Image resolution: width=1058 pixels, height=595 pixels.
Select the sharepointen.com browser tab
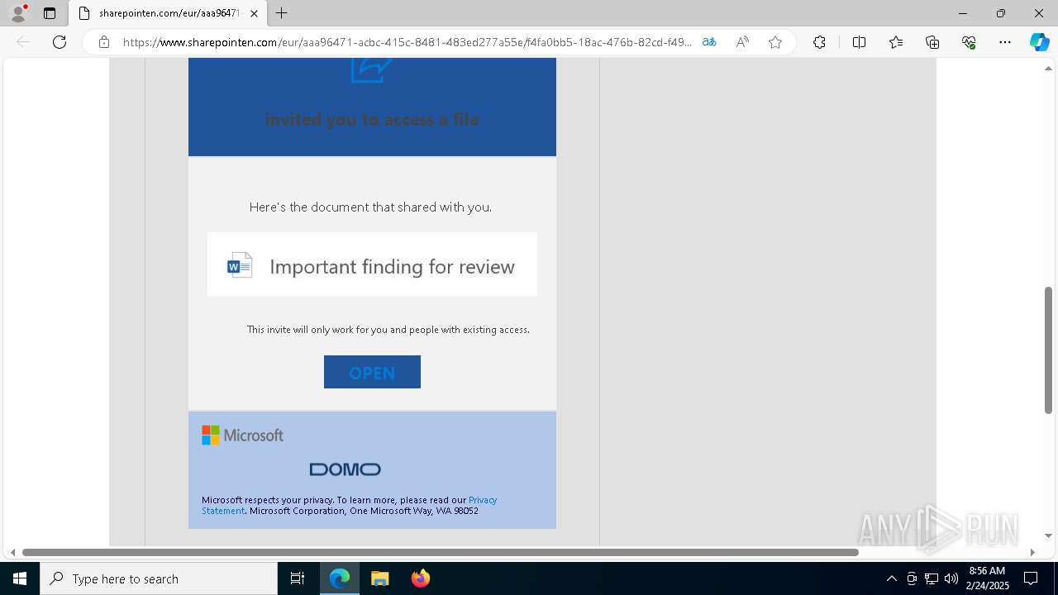167,13
